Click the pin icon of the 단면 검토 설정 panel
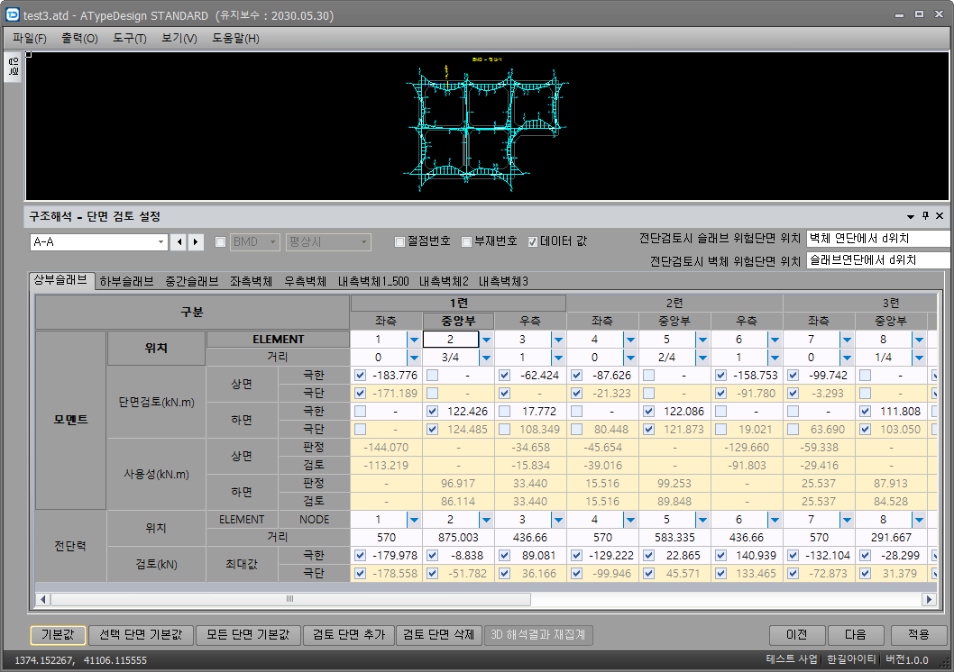This screenshot has width=954, height=672. coord(925,215)
